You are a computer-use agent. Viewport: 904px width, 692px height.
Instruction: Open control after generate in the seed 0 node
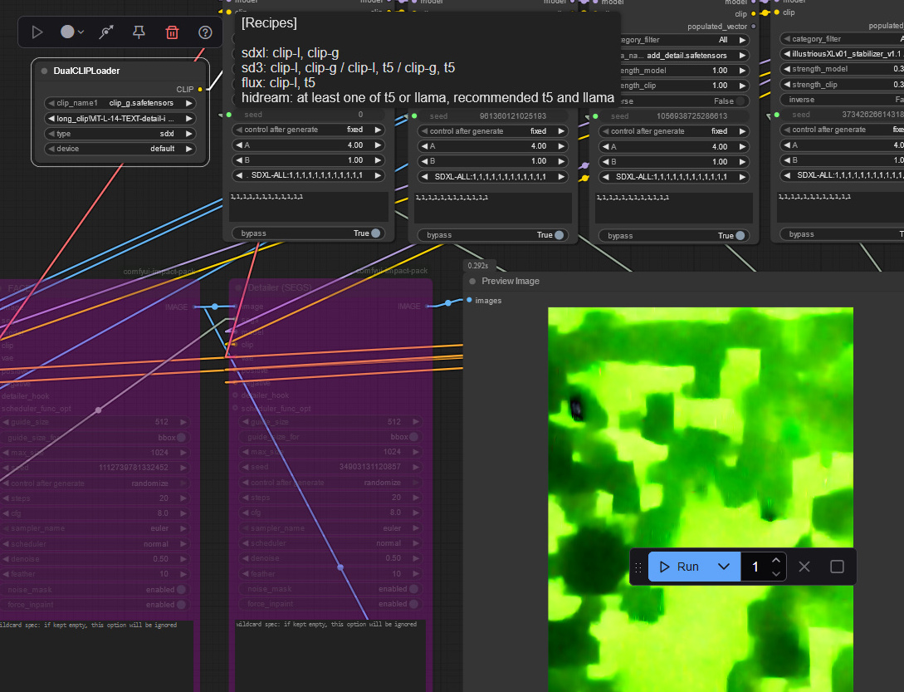click(309, 130)
